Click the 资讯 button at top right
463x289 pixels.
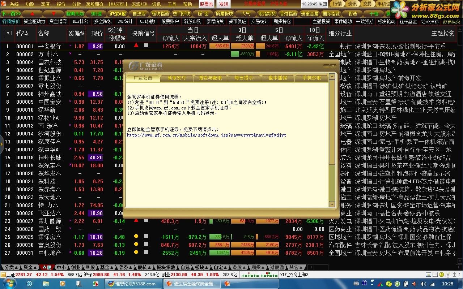[352, 4]
